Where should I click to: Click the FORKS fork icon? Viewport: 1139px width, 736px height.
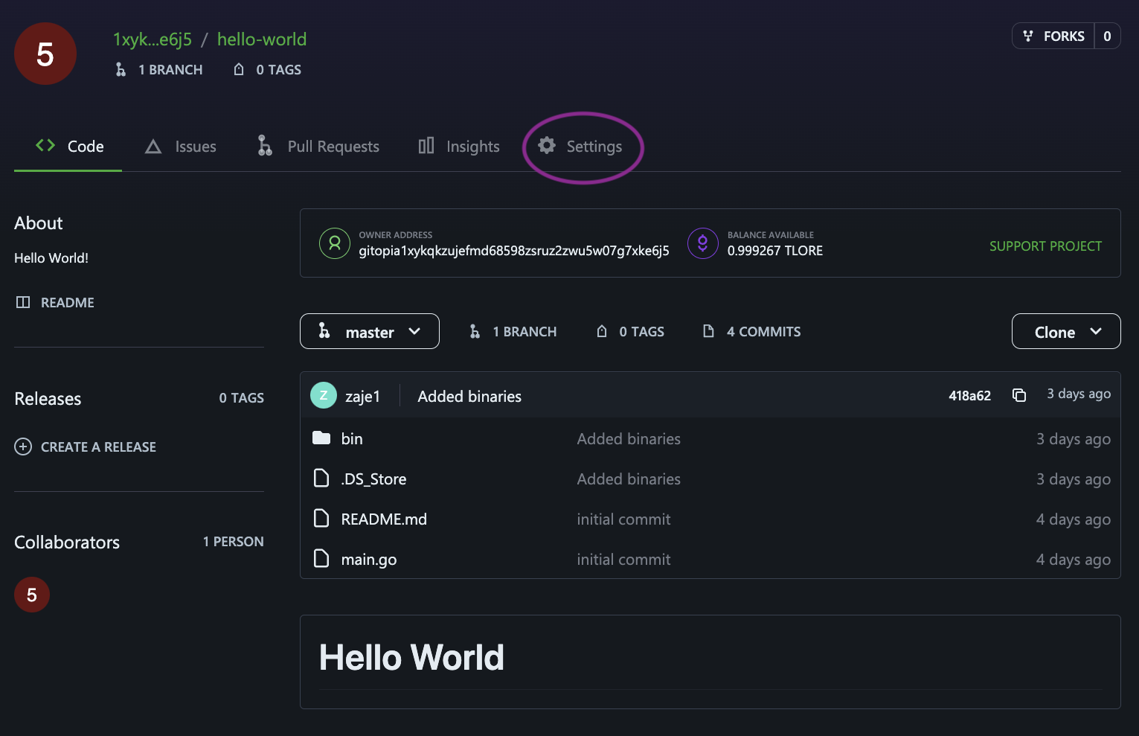click(x=1028, y=36)
